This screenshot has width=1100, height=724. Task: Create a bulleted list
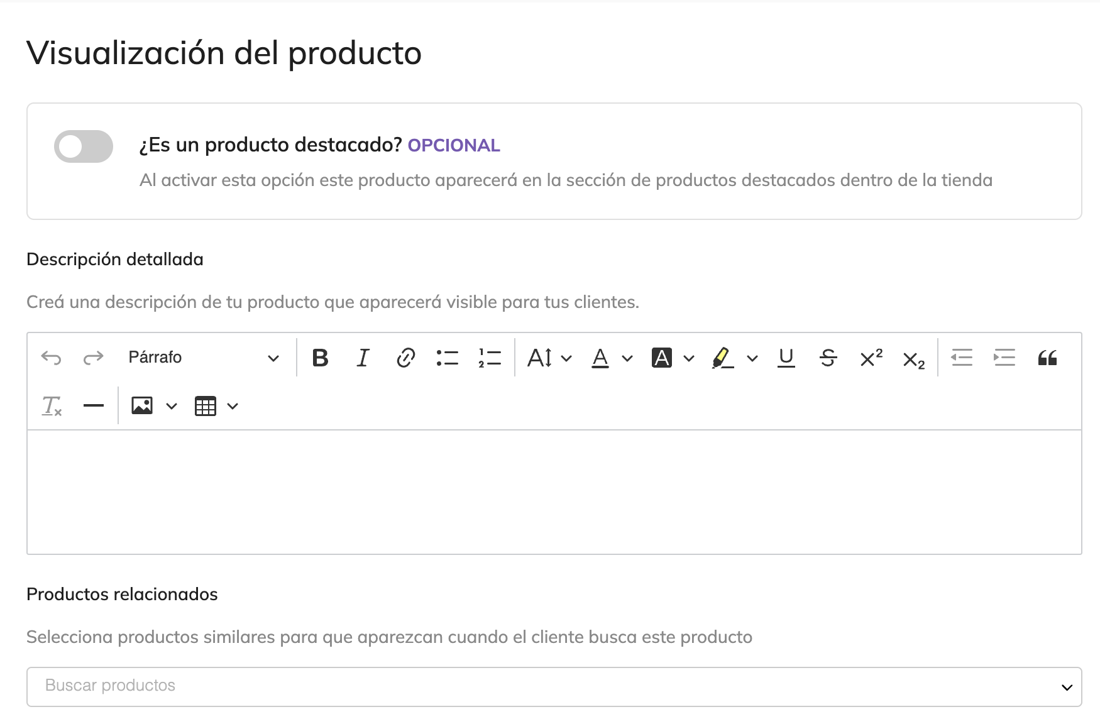click(x=448, y=358)
